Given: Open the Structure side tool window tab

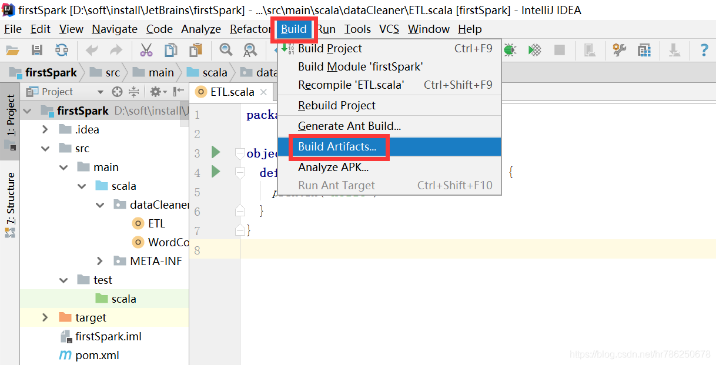Looking at the screenshot, I should [x=10, y=205].
